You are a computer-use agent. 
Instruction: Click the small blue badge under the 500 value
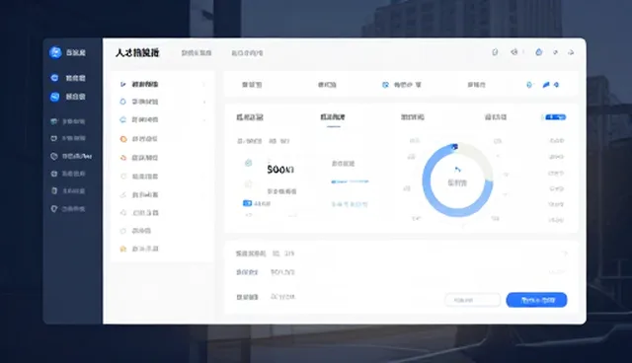pyautogui.click(x=247, y=203)
